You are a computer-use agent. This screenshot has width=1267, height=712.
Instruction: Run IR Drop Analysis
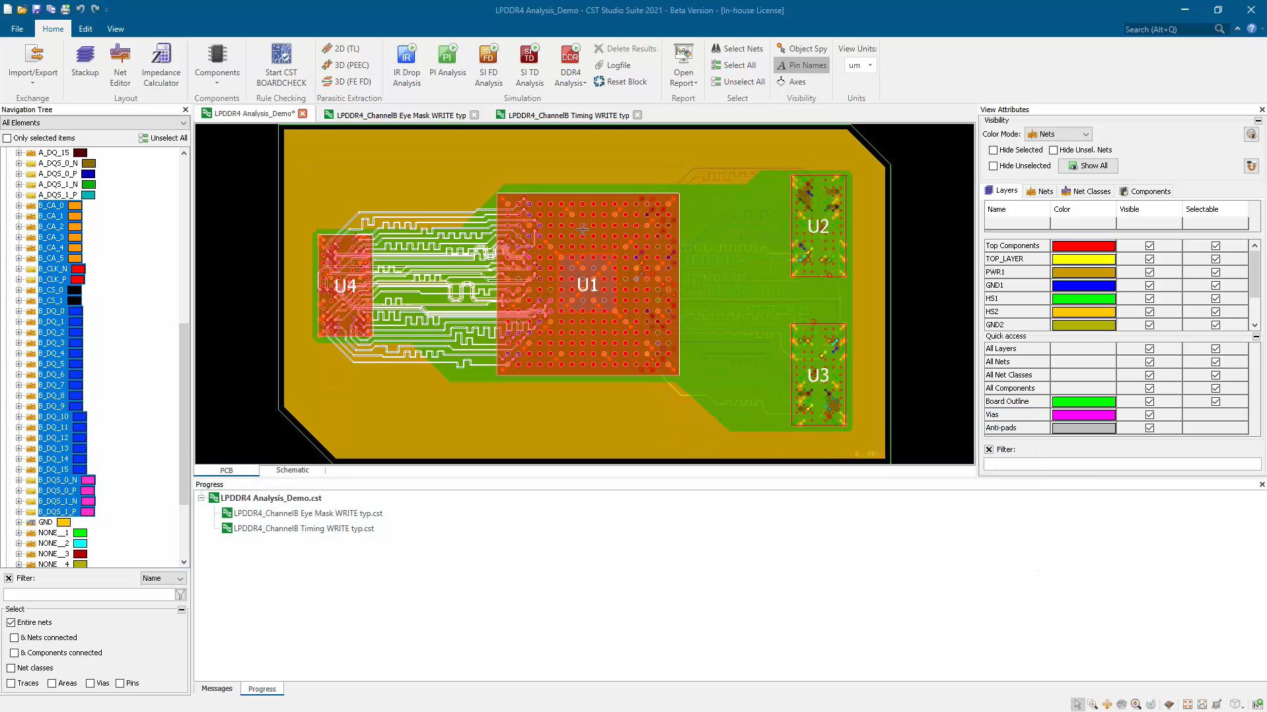point(406,65)
